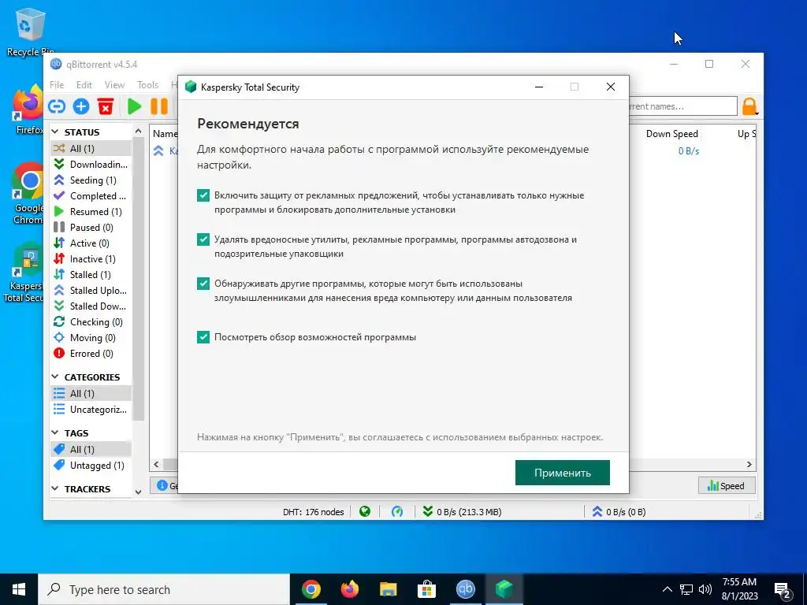Select Moving (0) status filter
The width and height of the screenshot is (807, 605).
[91, 338]
